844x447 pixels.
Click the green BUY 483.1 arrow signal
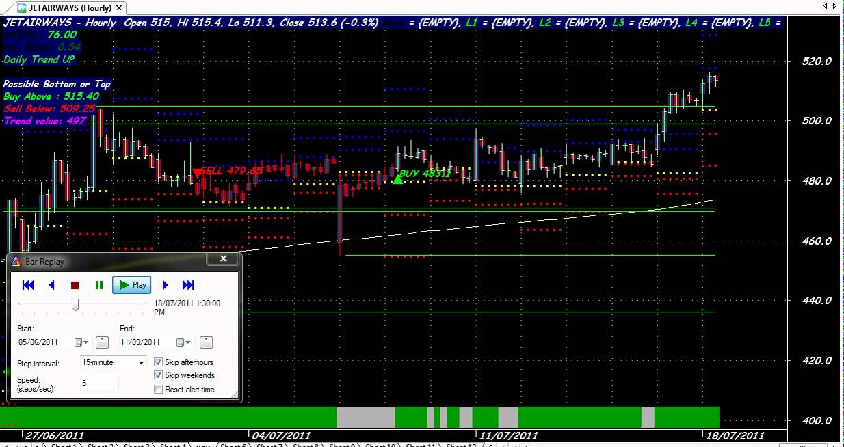coord(398,178)
